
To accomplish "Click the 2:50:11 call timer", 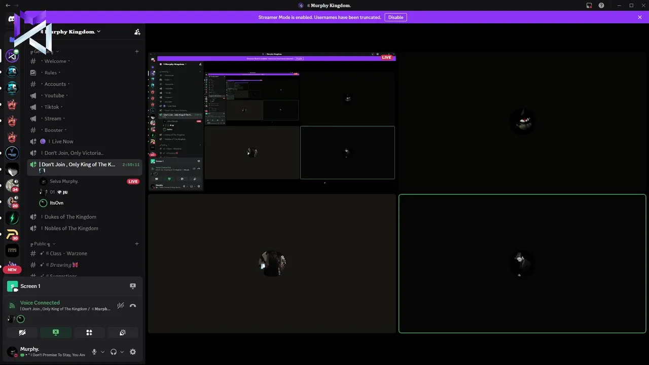I will 131,165.
